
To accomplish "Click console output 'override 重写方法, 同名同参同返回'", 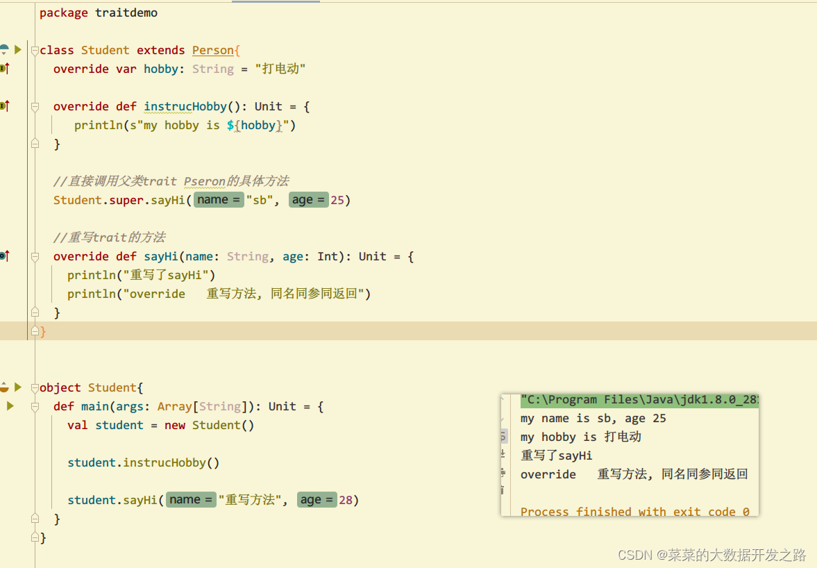I will 634,474.
